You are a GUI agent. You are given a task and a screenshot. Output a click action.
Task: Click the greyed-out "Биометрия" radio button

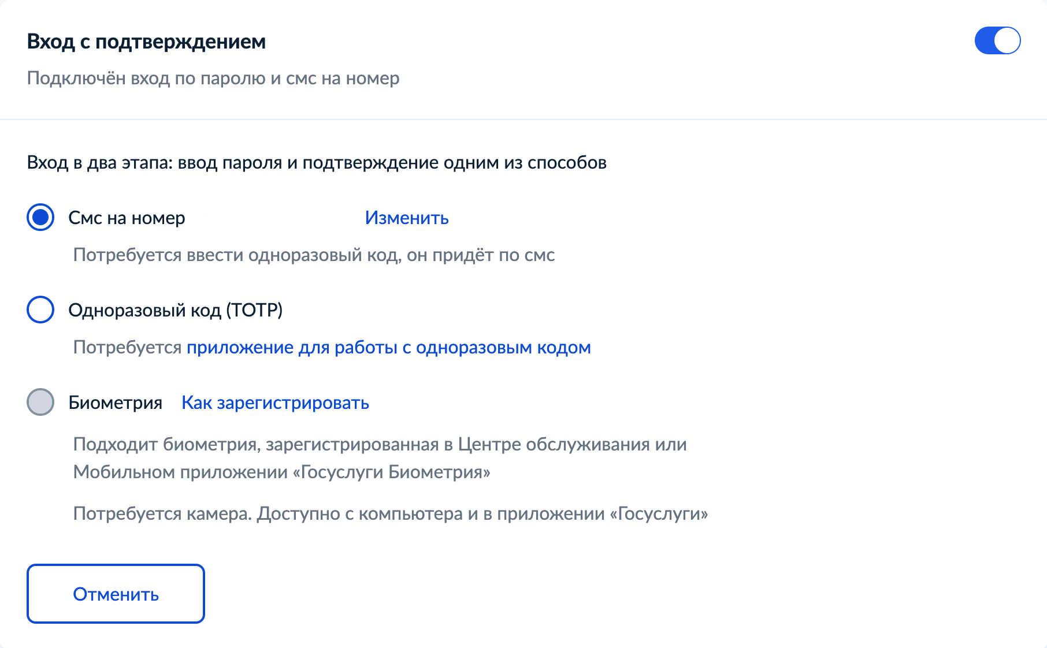(x=40, y=403)
